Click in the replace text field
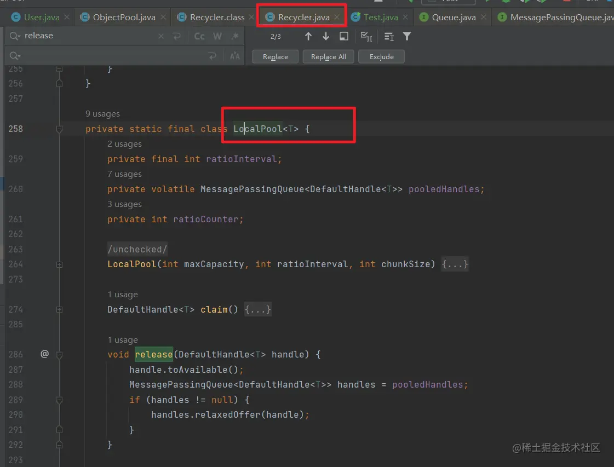Screen dimensions: 614x467 click(x=113, y=56)
